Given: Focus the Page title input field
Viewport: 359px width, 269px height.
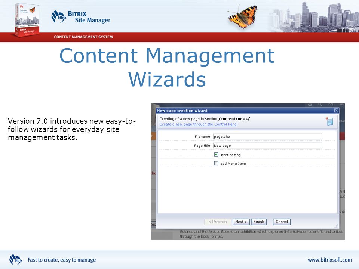Looking at the screenshot, I should pyautogui.click(x=268, y=145).
